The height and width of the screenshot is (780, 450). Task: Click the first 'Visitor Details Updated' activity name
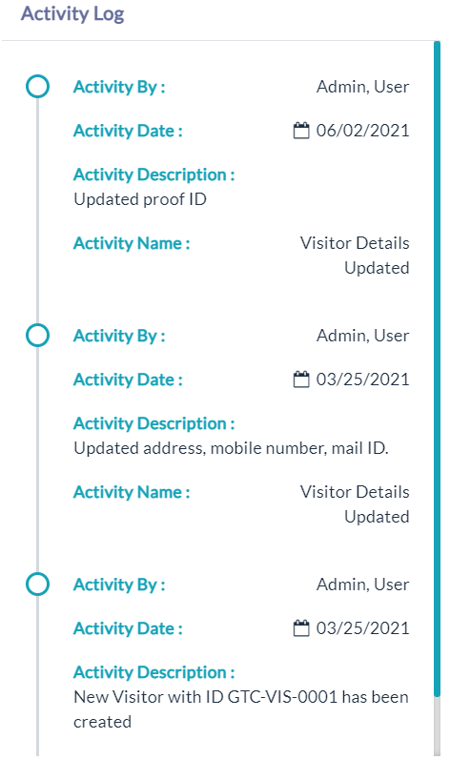[355, 256]
